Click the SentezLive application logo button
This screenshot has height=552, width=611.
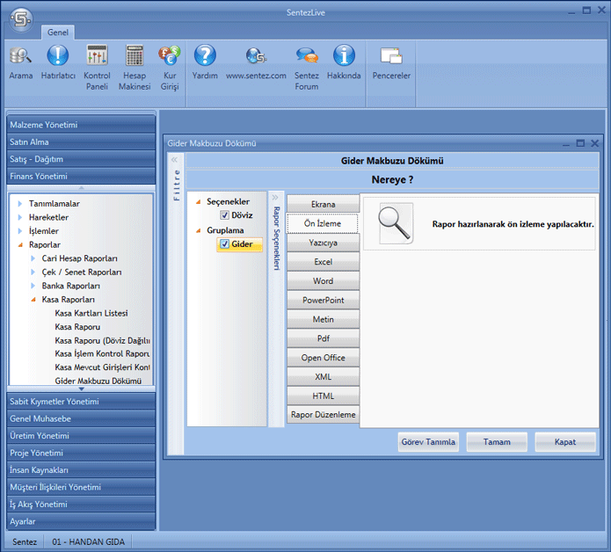pos(21,19)
